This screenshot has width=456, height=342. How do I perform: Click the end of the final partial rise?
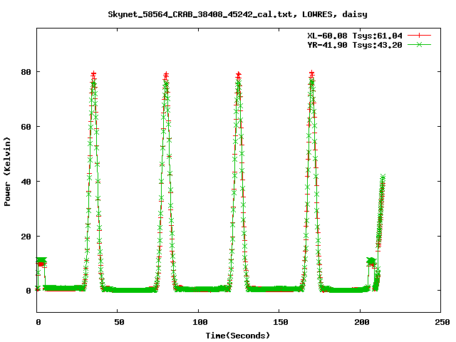pyautogui.click(x=383, y=177)
